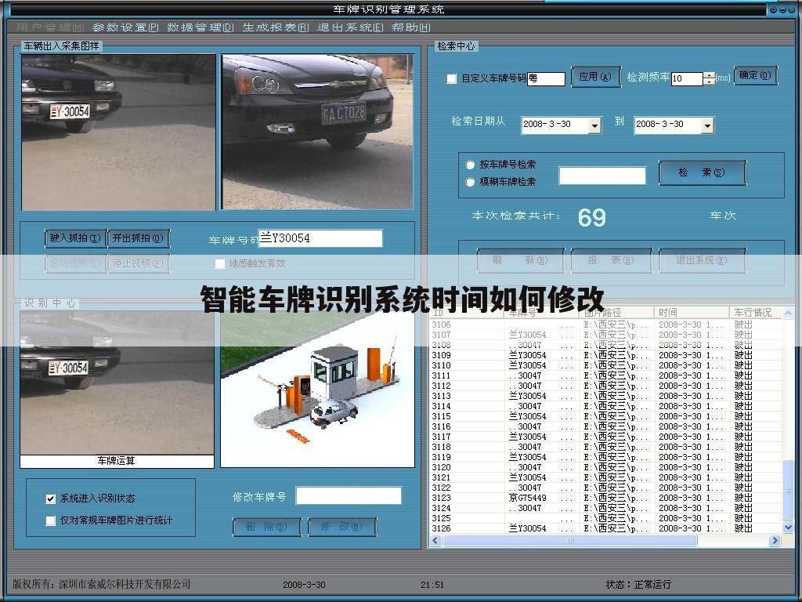Click the 检测频率 value field
The width and height of the screenshot is (802, 602).
click(x=687, y=78)
